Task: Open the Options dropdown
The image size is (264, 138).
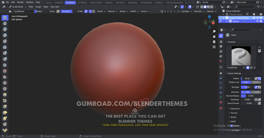Action: (211, 11)
